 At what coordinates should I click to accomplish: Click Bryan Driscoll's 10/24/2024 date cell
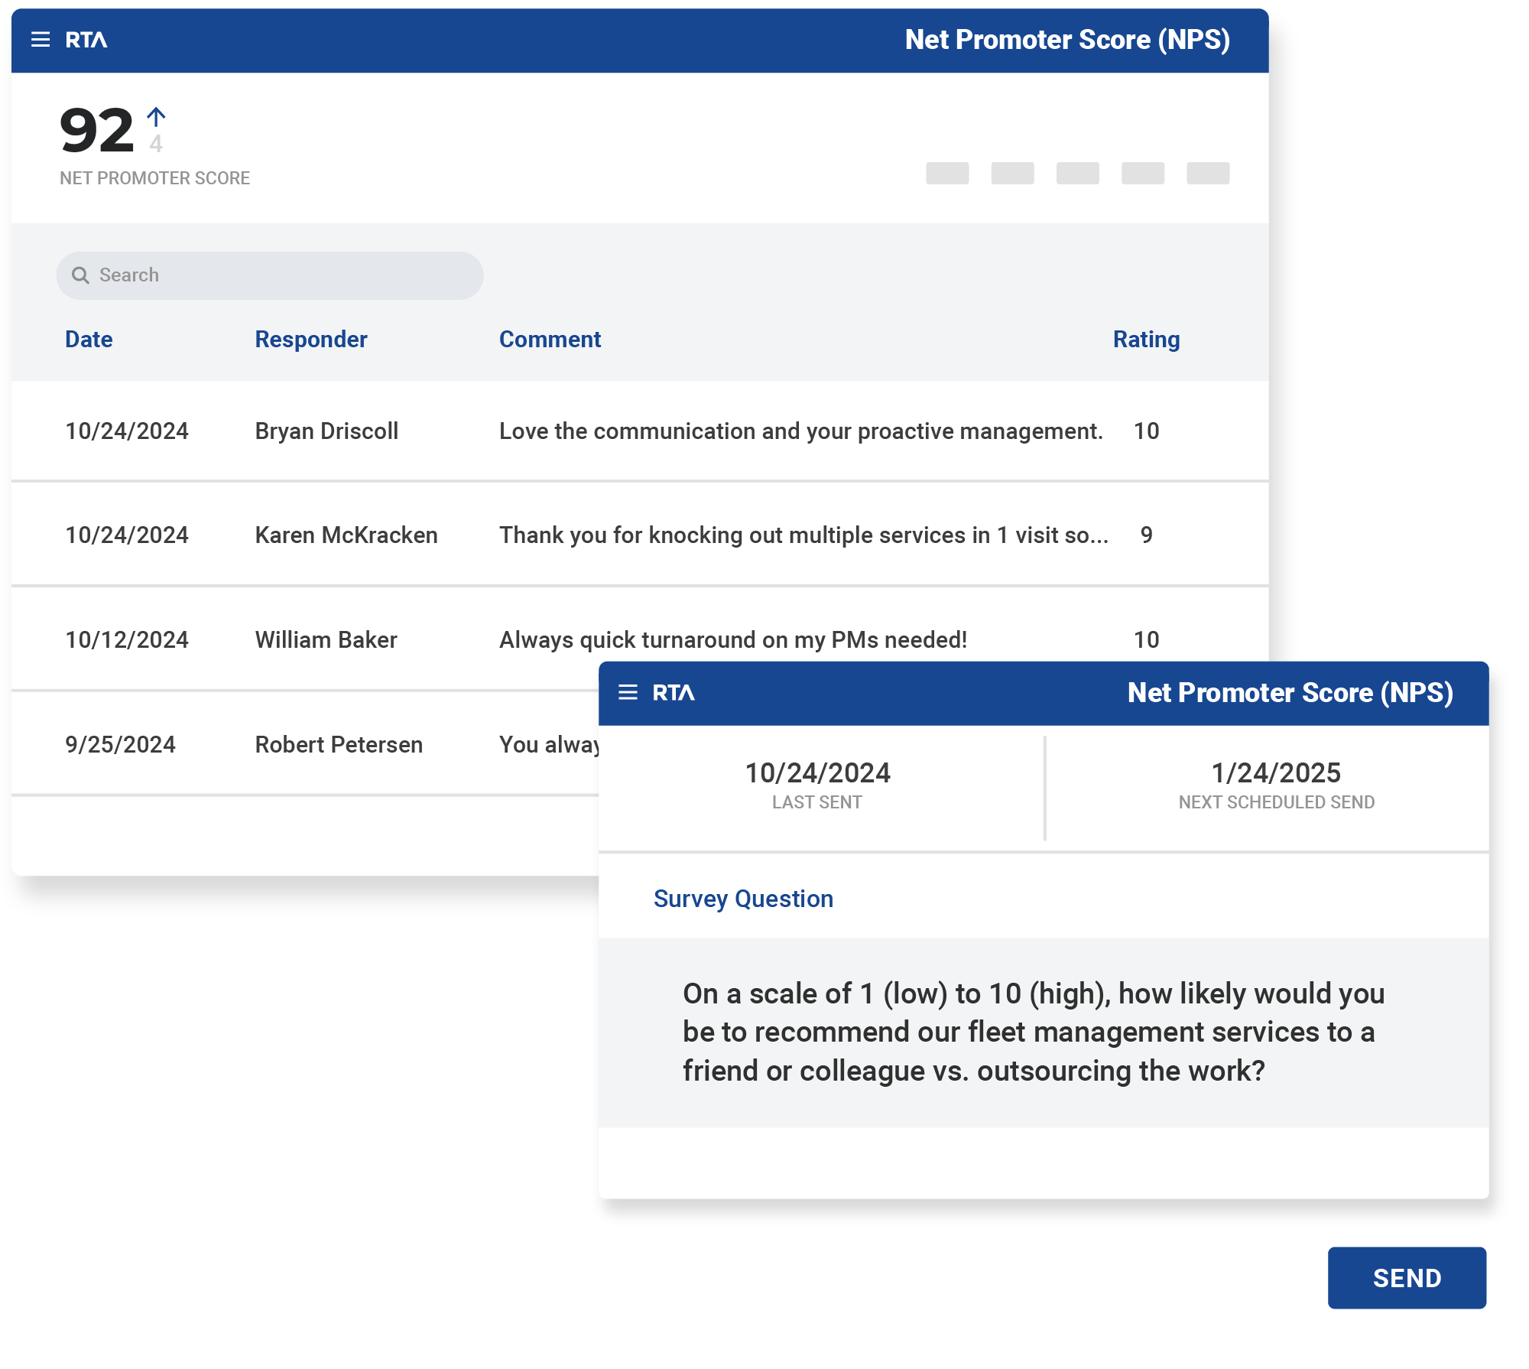127,431
